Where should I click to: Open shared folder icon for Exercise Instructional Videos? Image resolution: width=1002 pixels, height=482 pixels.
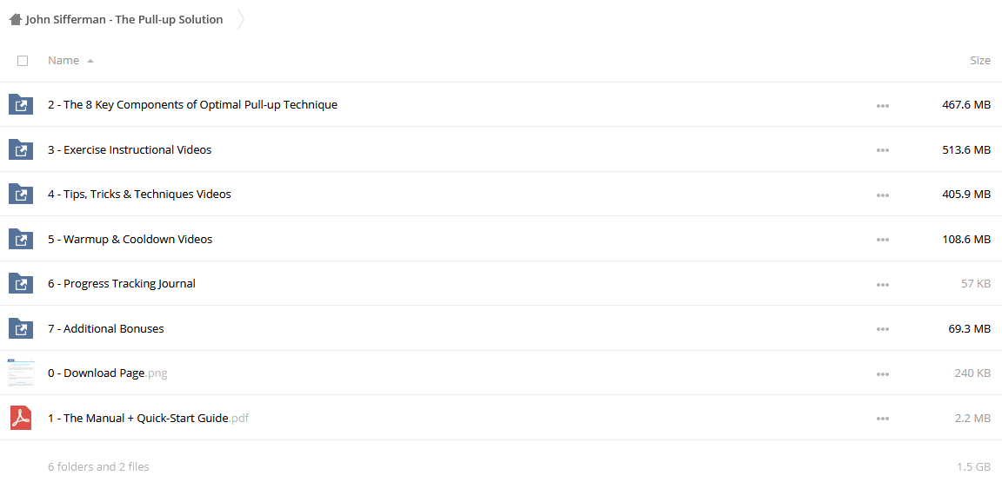coord(21,149)
